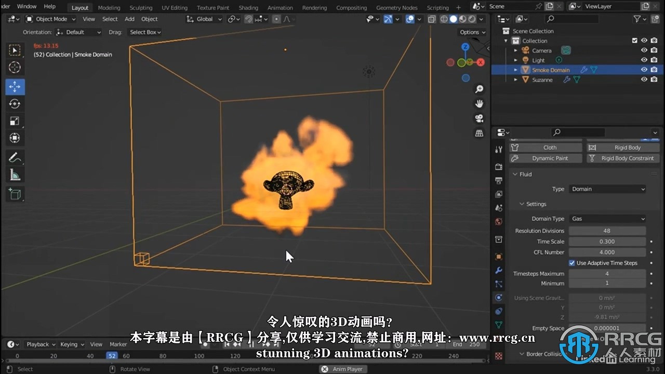Image resolution: width=665 pixels, height=374 pixels.
Task: Open the Output properties tab
Action: point(499,181)
